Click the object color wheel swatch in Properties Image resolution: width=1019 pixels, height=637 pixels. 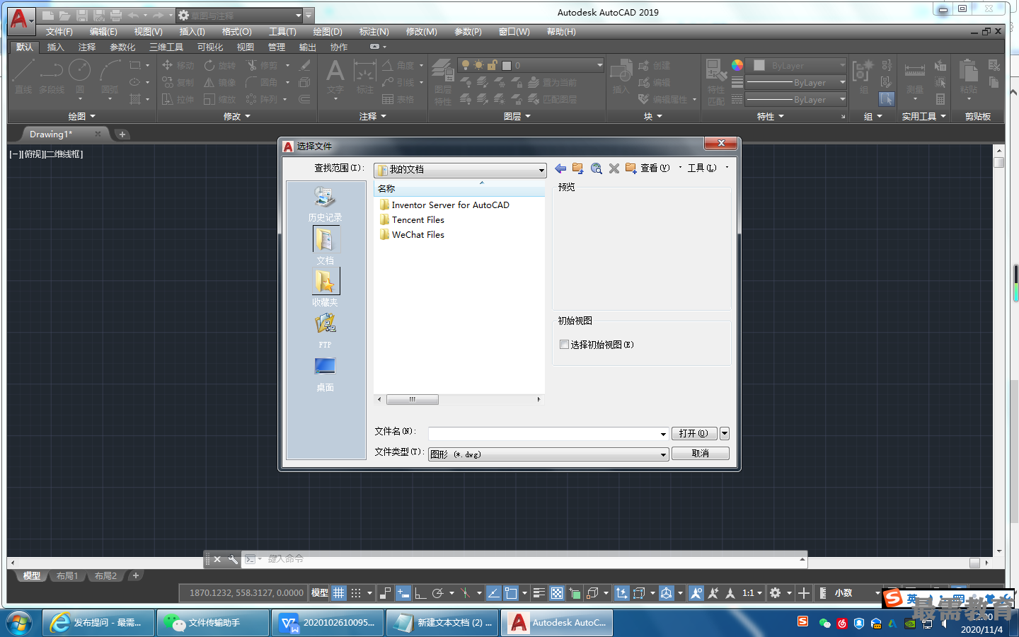(x=737, y=65)
